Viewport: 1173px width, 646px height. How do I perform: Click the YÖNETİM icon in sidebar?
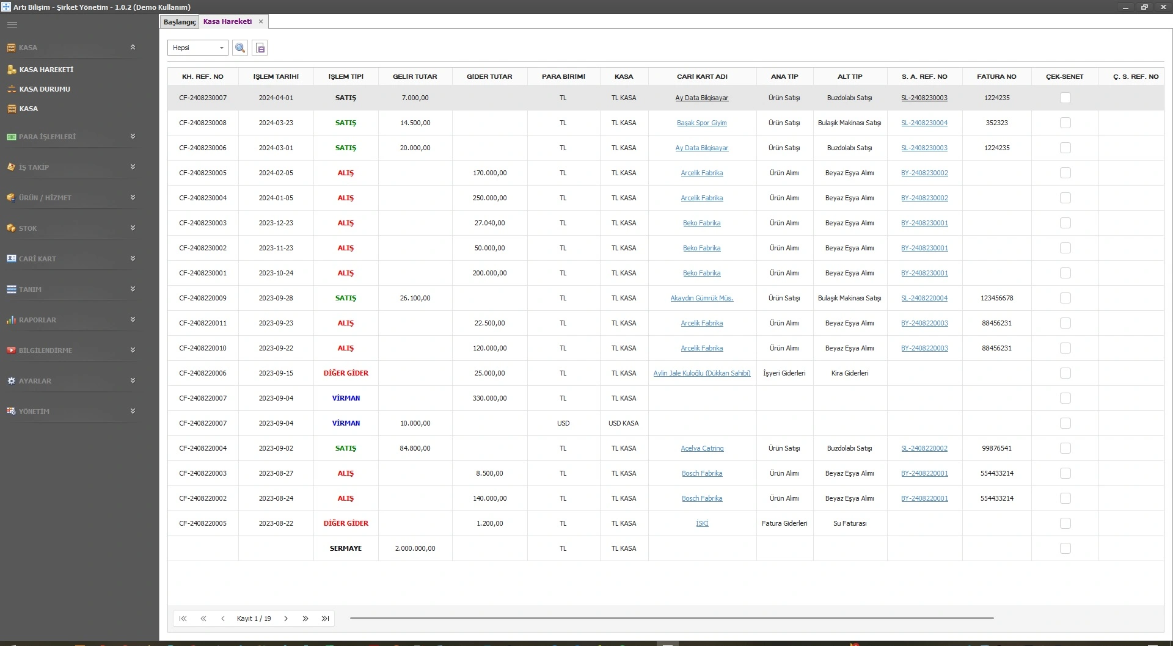(11, 412)
